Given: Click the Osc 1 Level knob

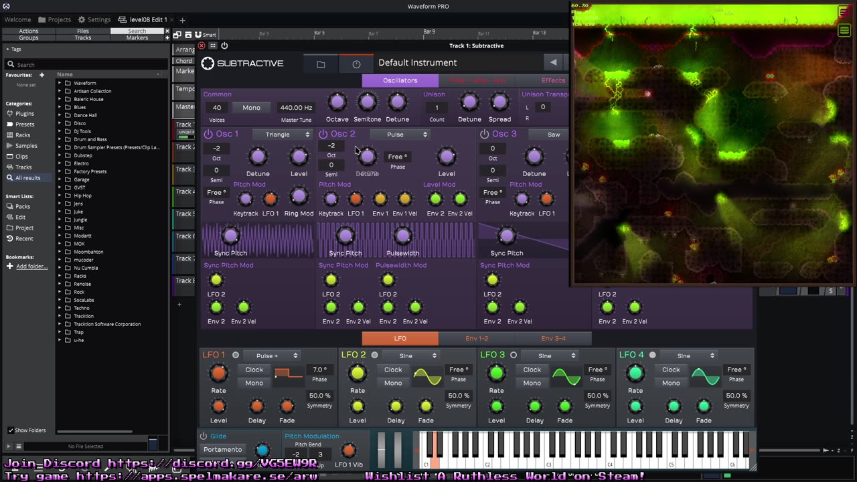Looking at the screenshot, I should [299, 157].
